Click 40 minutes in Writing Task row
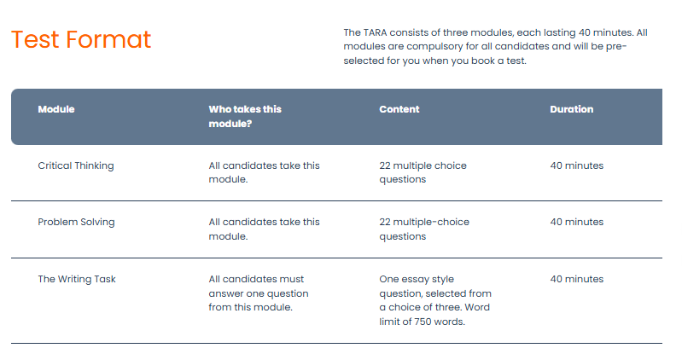 point(576,279)
